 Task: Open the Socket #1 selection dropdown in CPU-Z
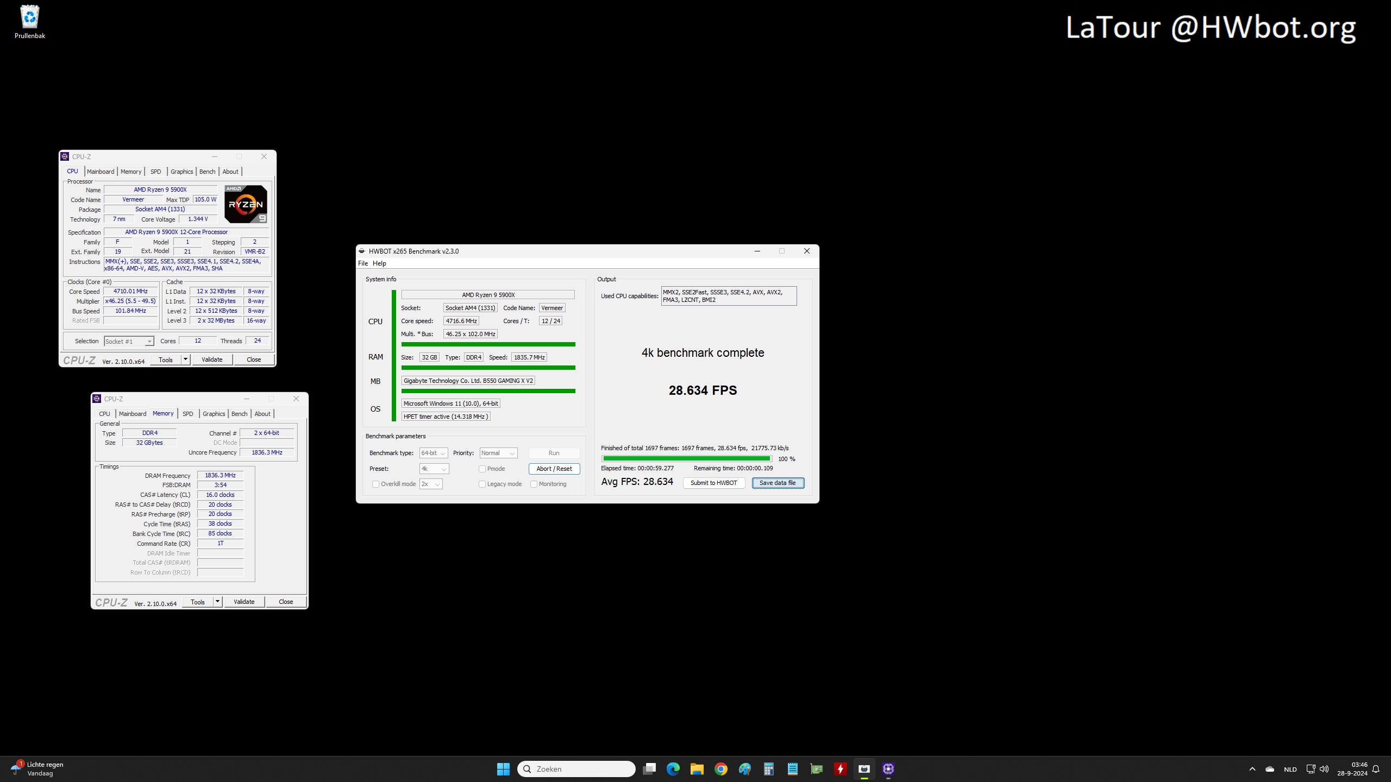tap(129, 341)
